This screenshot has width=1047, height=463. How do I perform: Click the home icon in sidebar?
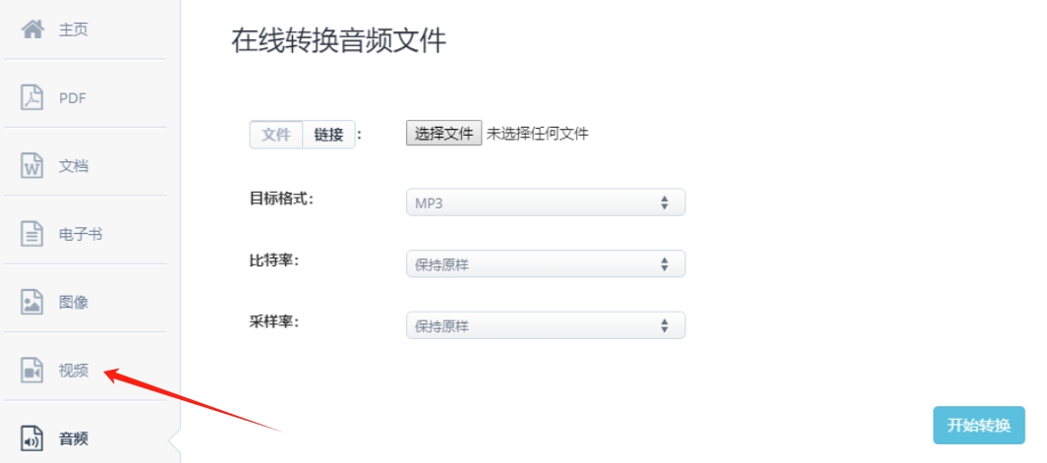(32, 29)
